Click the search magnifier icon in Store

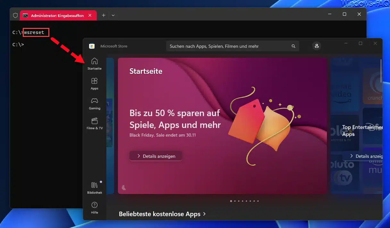coord(293,46)
